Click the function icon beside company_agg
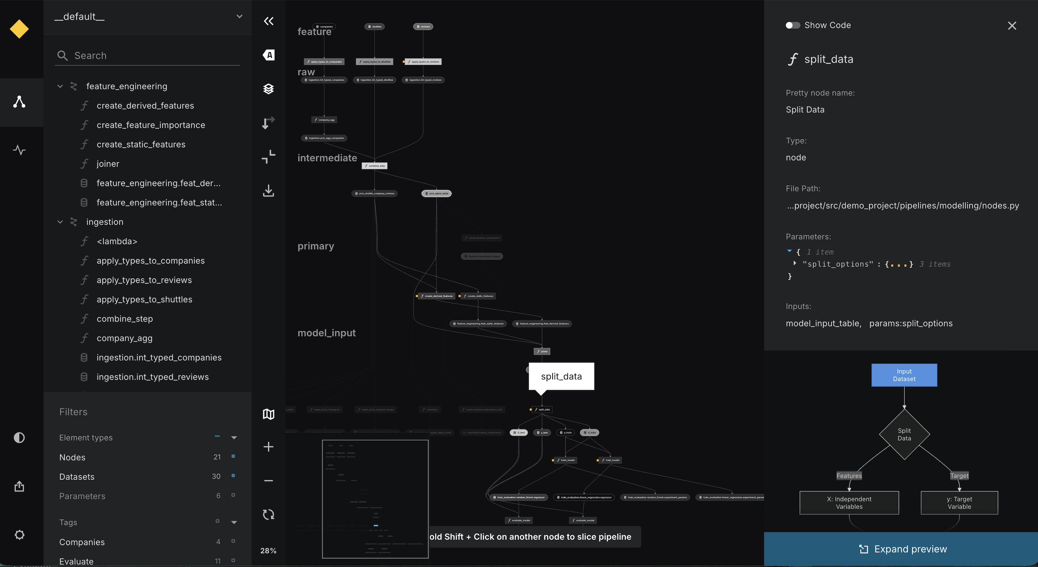The image size is (1038, 567). pyautogui.click(x=84, y=338)
